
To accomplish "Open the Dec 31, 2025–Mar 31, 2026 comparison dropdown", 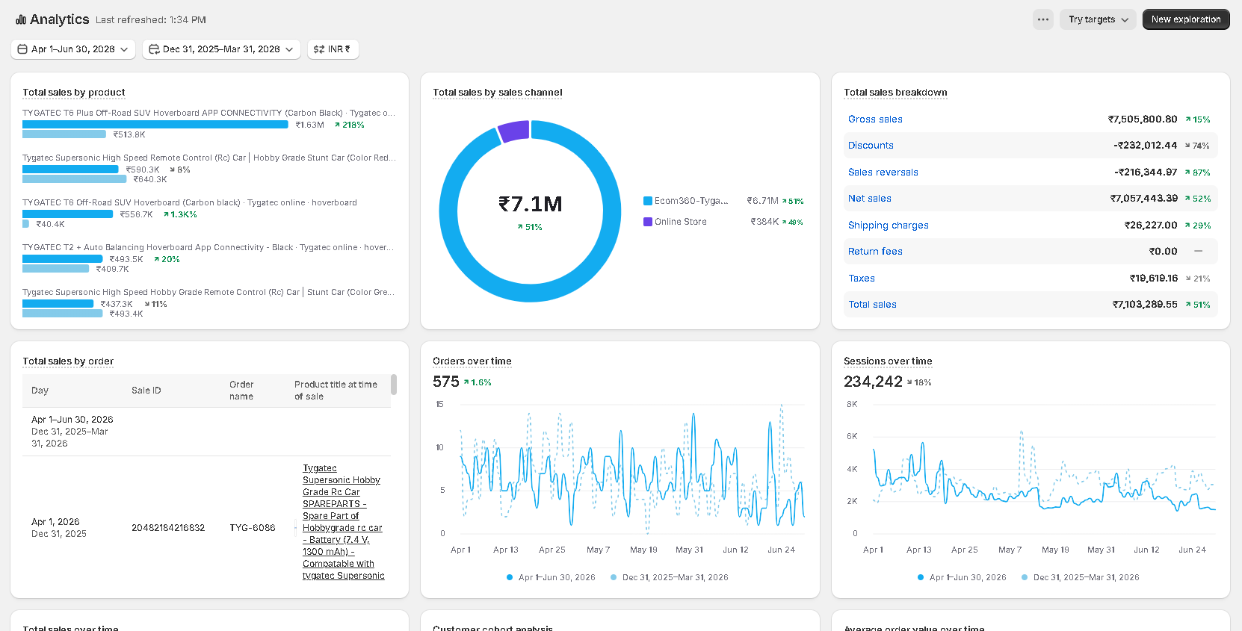I will point(221,49).
